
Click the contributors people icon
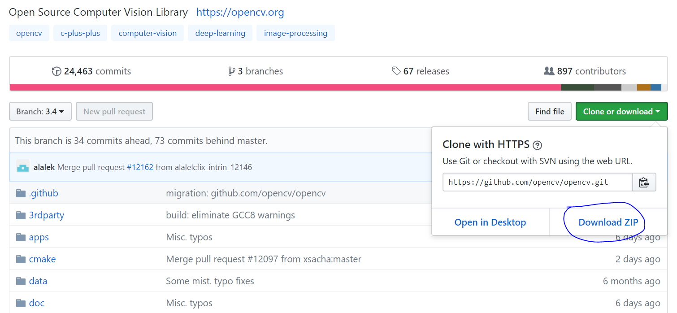coord(549,71)
